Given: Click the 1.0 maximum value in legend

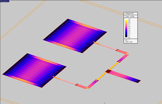Looking at the screenshot, I should (129, 19).
